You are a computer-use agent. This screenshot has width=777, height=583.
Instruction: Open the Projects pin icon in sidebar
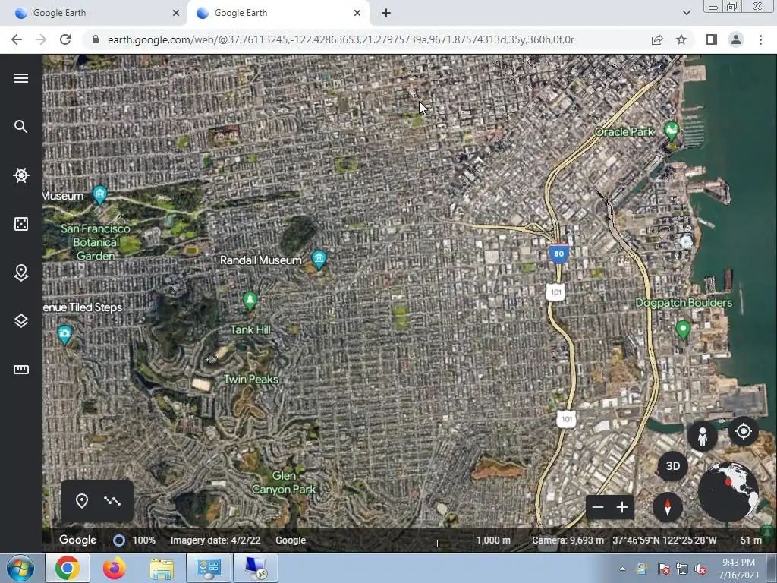click(x=20, y=273)
